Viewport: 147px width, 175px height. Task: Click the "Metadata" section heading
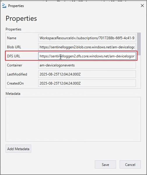(13, 94)
